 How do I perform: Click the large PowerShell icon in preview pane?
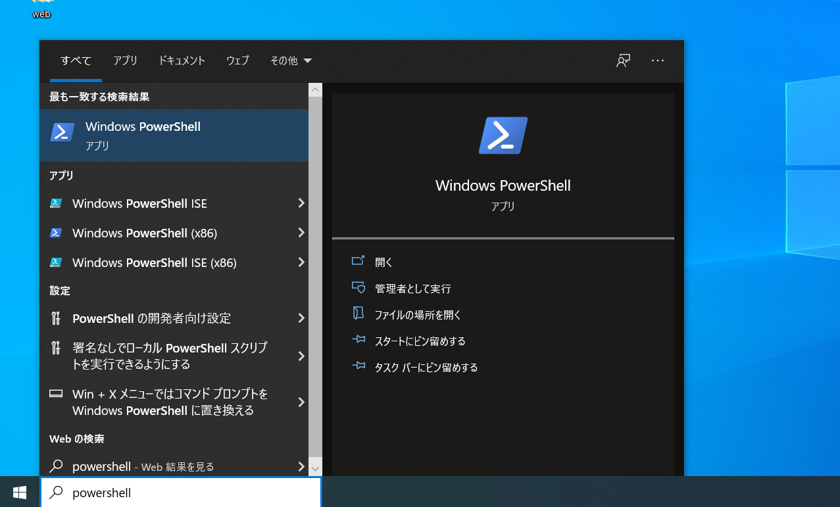click(x=503, y=135)
